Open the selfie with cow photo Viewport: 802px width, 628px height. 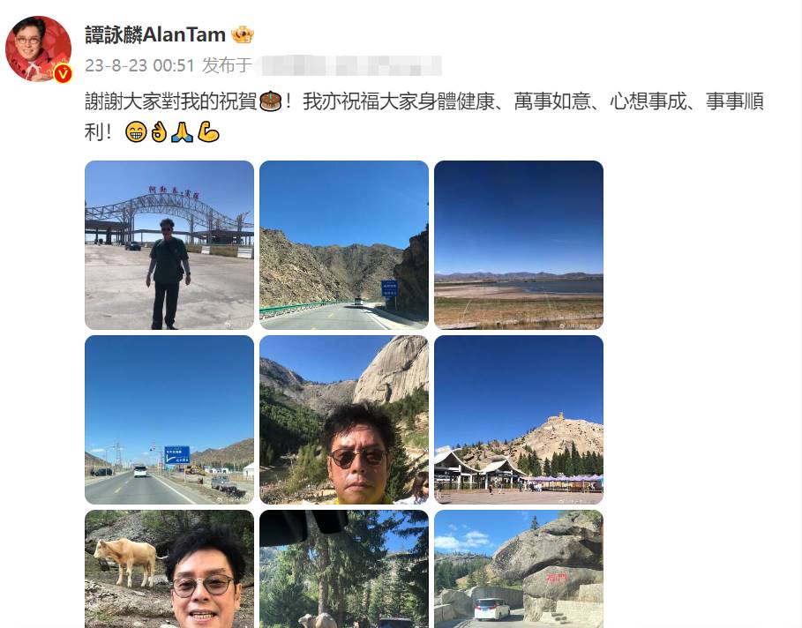(169, 569)
